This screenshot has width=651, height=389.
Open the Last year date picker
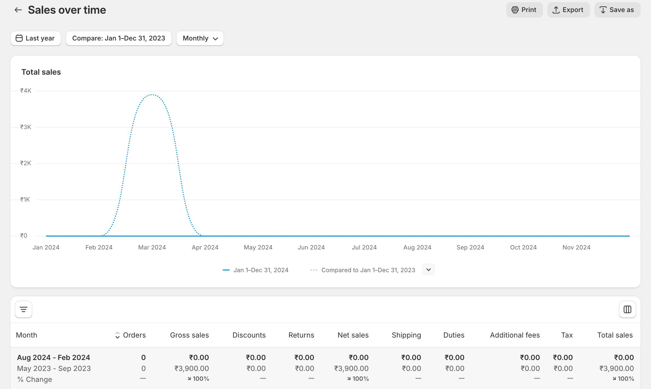36,38
